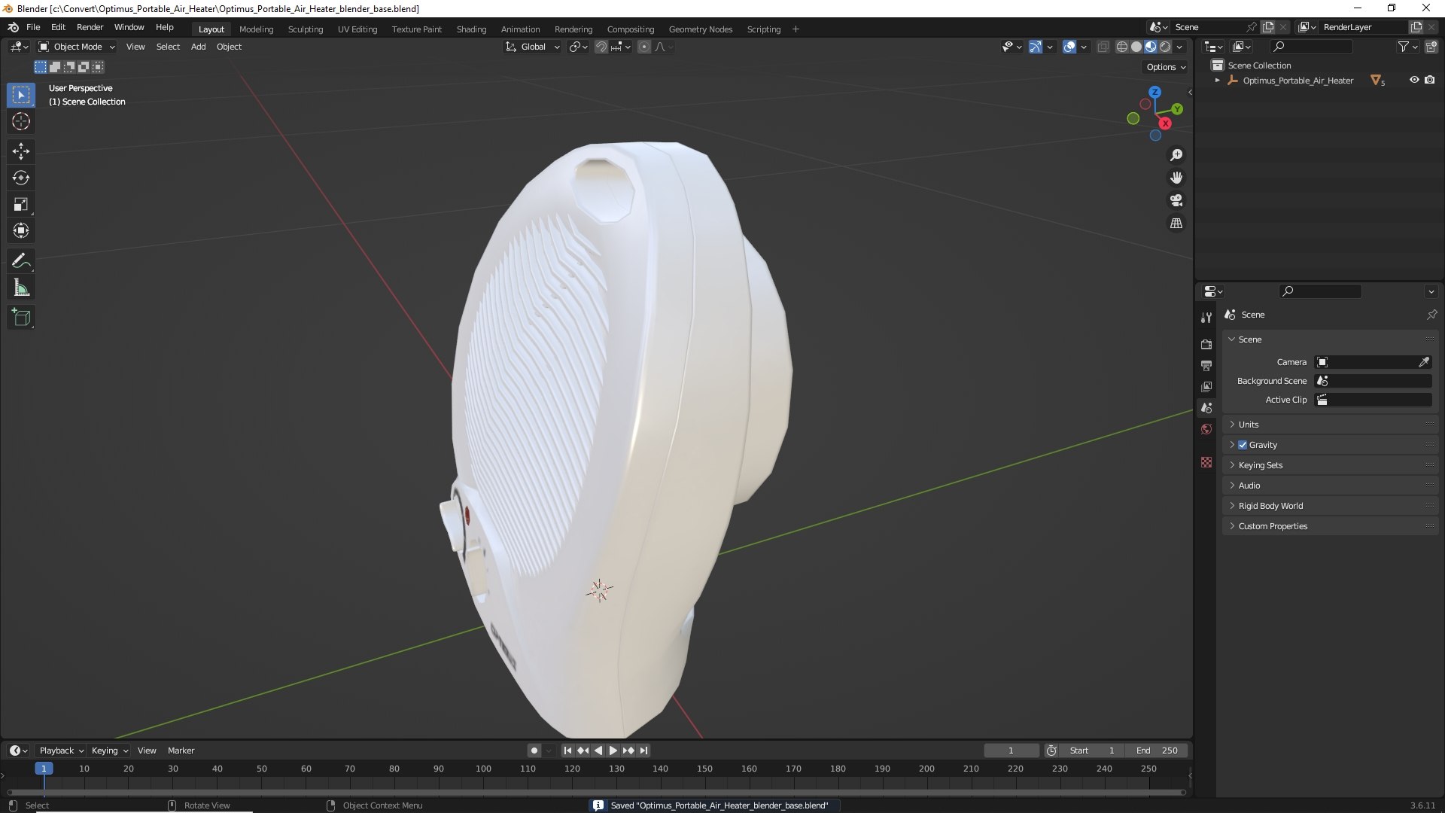The image size is (1445, 813).
Task: Open the Global orientation dropdown
Action: pos(532,47)
